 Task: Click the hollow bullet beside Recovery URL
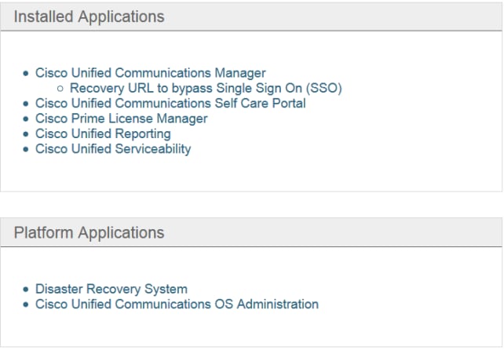tap(60, 89)
